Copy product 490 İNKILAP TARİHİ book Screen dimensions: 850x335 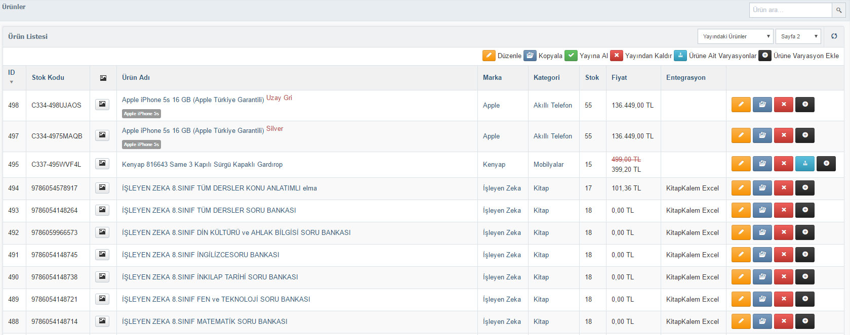(x=762, y=277)
